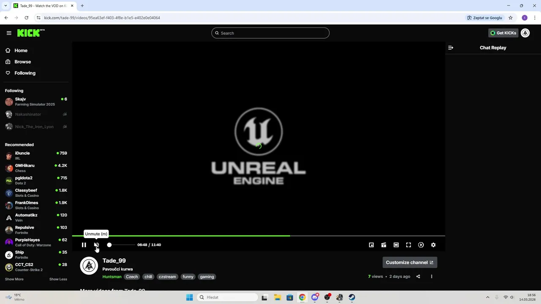Screen dimensions: 541x304
Task: Click Show Less recommended channels
Action: pyautogui.click(x=58, y=279)
